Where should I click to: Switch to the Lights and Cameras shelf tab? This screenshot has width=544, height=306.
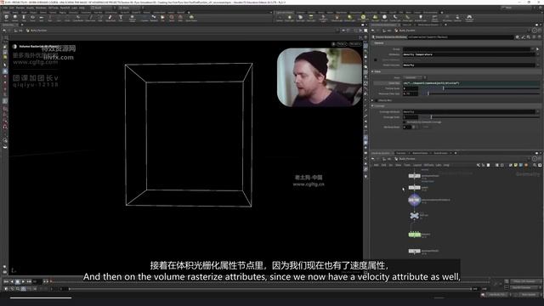[285, 13]
